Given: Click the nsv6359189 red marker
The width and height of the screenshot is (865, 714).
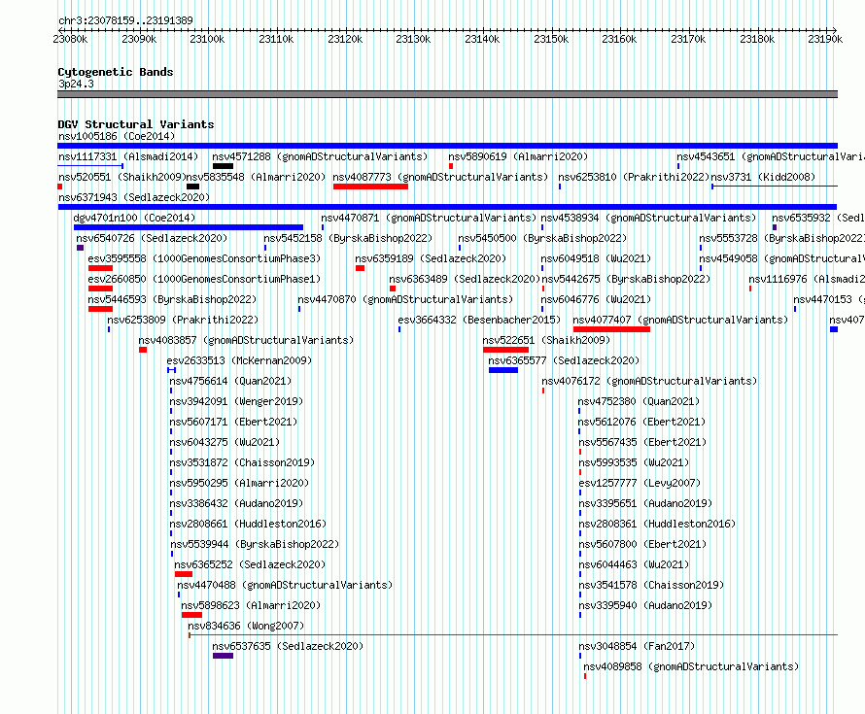Looking at the screenshot, I should (361, 268).
